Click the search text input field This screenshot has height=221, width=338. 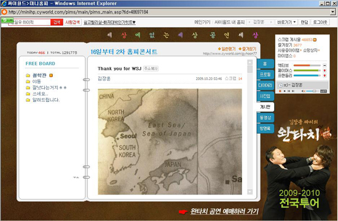30,22
